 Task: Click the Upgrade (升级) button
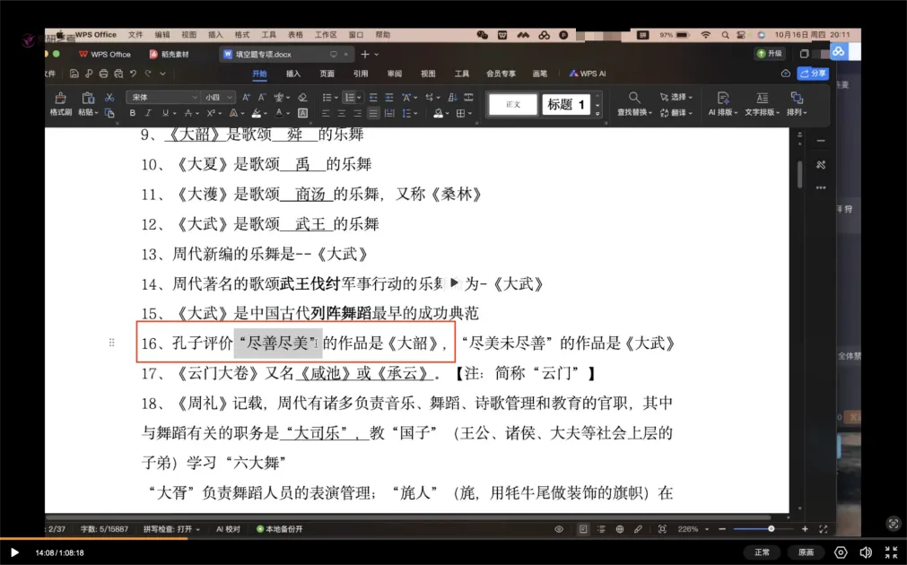pyautogui.click(x=770, y=54)
